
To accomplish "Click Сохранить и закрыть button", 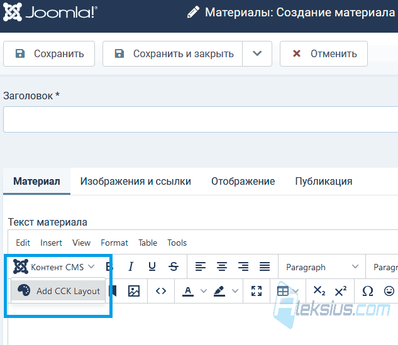I will point(173,54).
